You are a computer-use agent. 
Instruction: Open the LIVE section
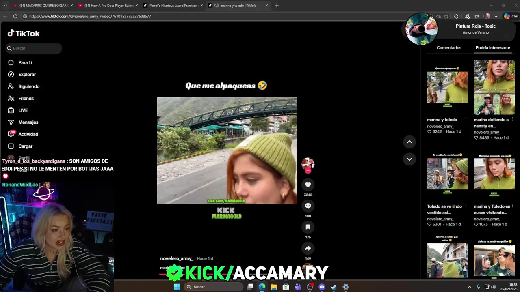click(17, 110)
